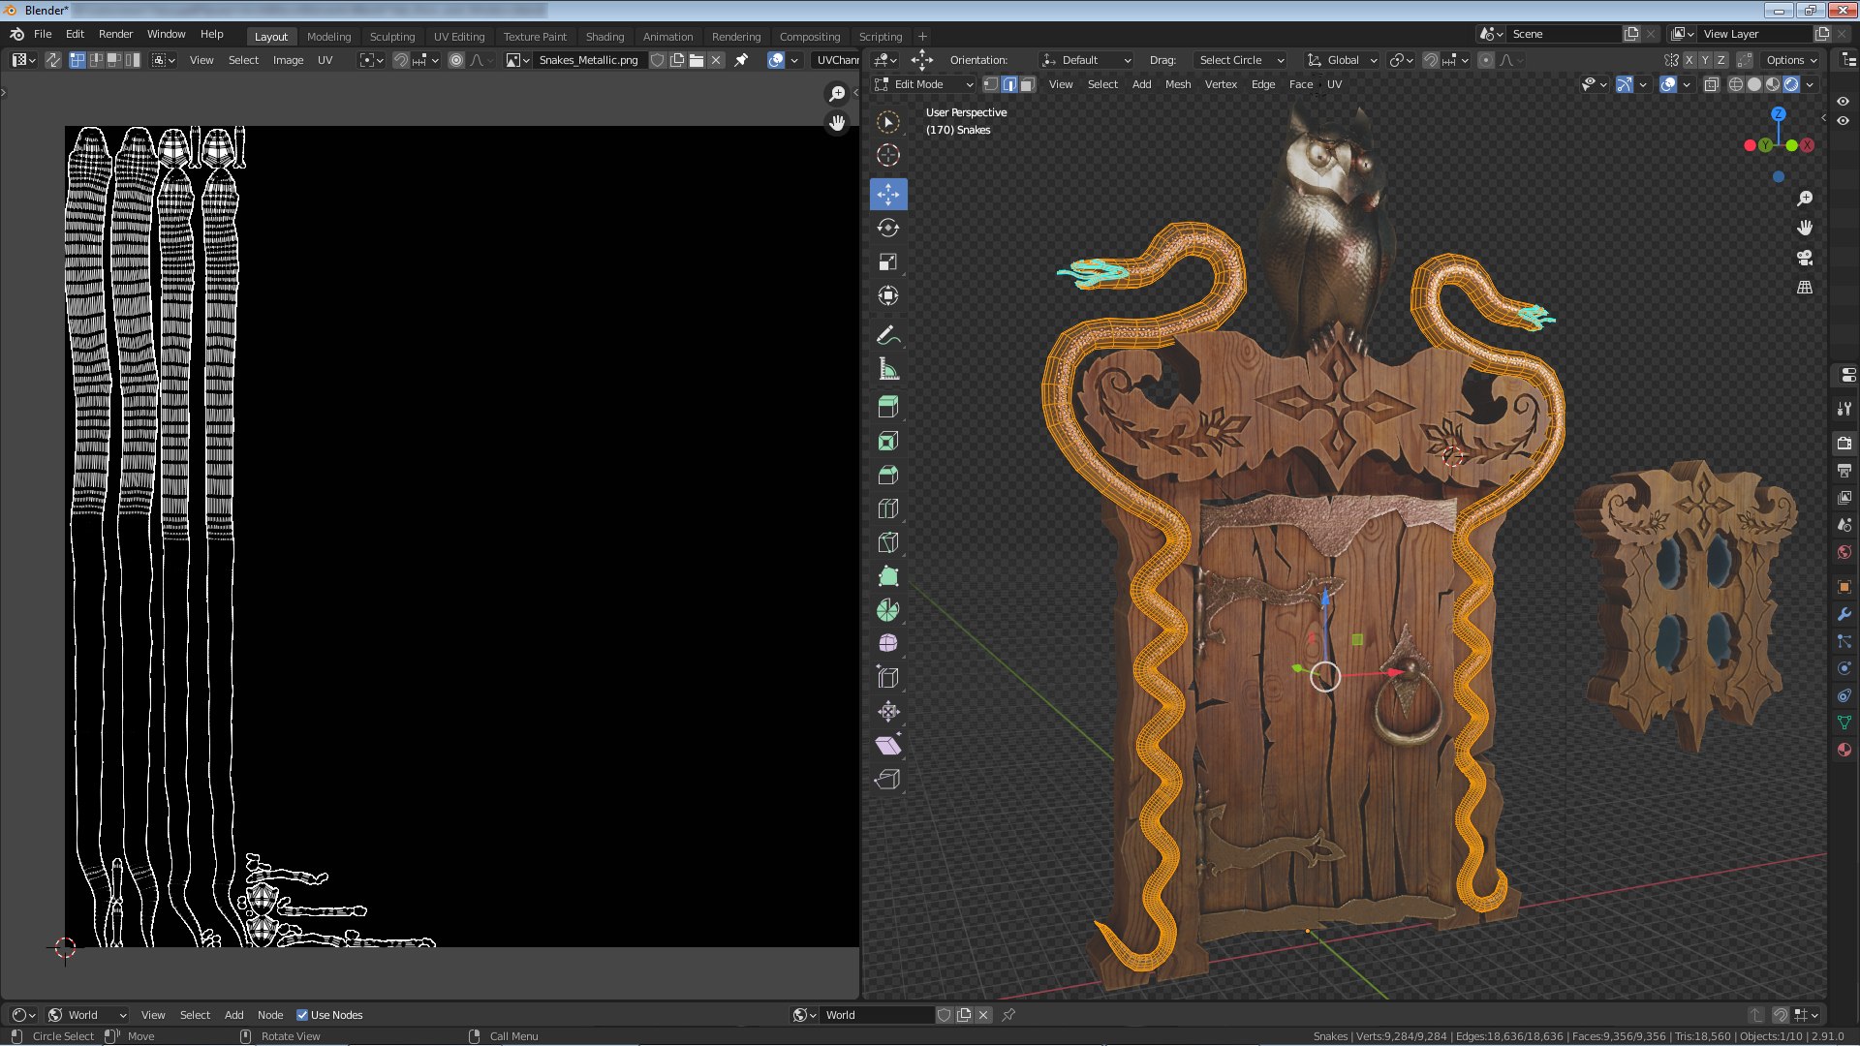Select rendered viewport shading sphere

click(1791, 84)
